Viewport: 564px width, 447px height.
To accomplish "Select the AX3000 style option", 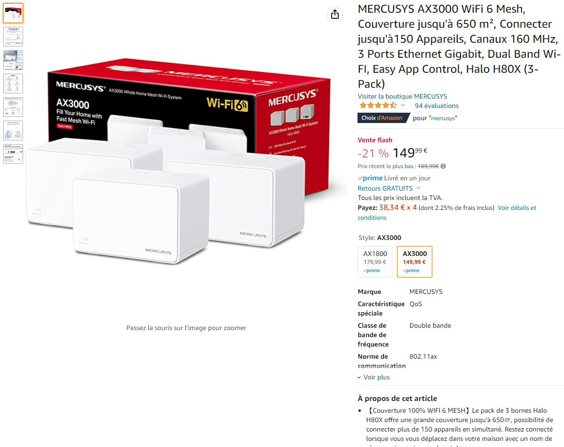I will [x=414, y=262].
